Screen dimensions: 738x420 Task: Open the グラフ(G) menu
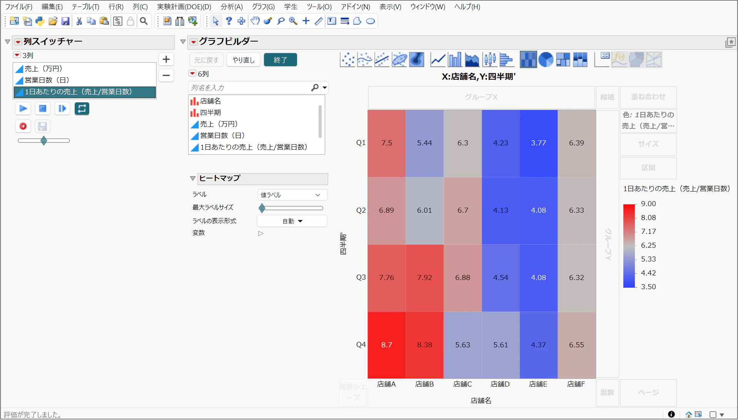coord(263,7)
